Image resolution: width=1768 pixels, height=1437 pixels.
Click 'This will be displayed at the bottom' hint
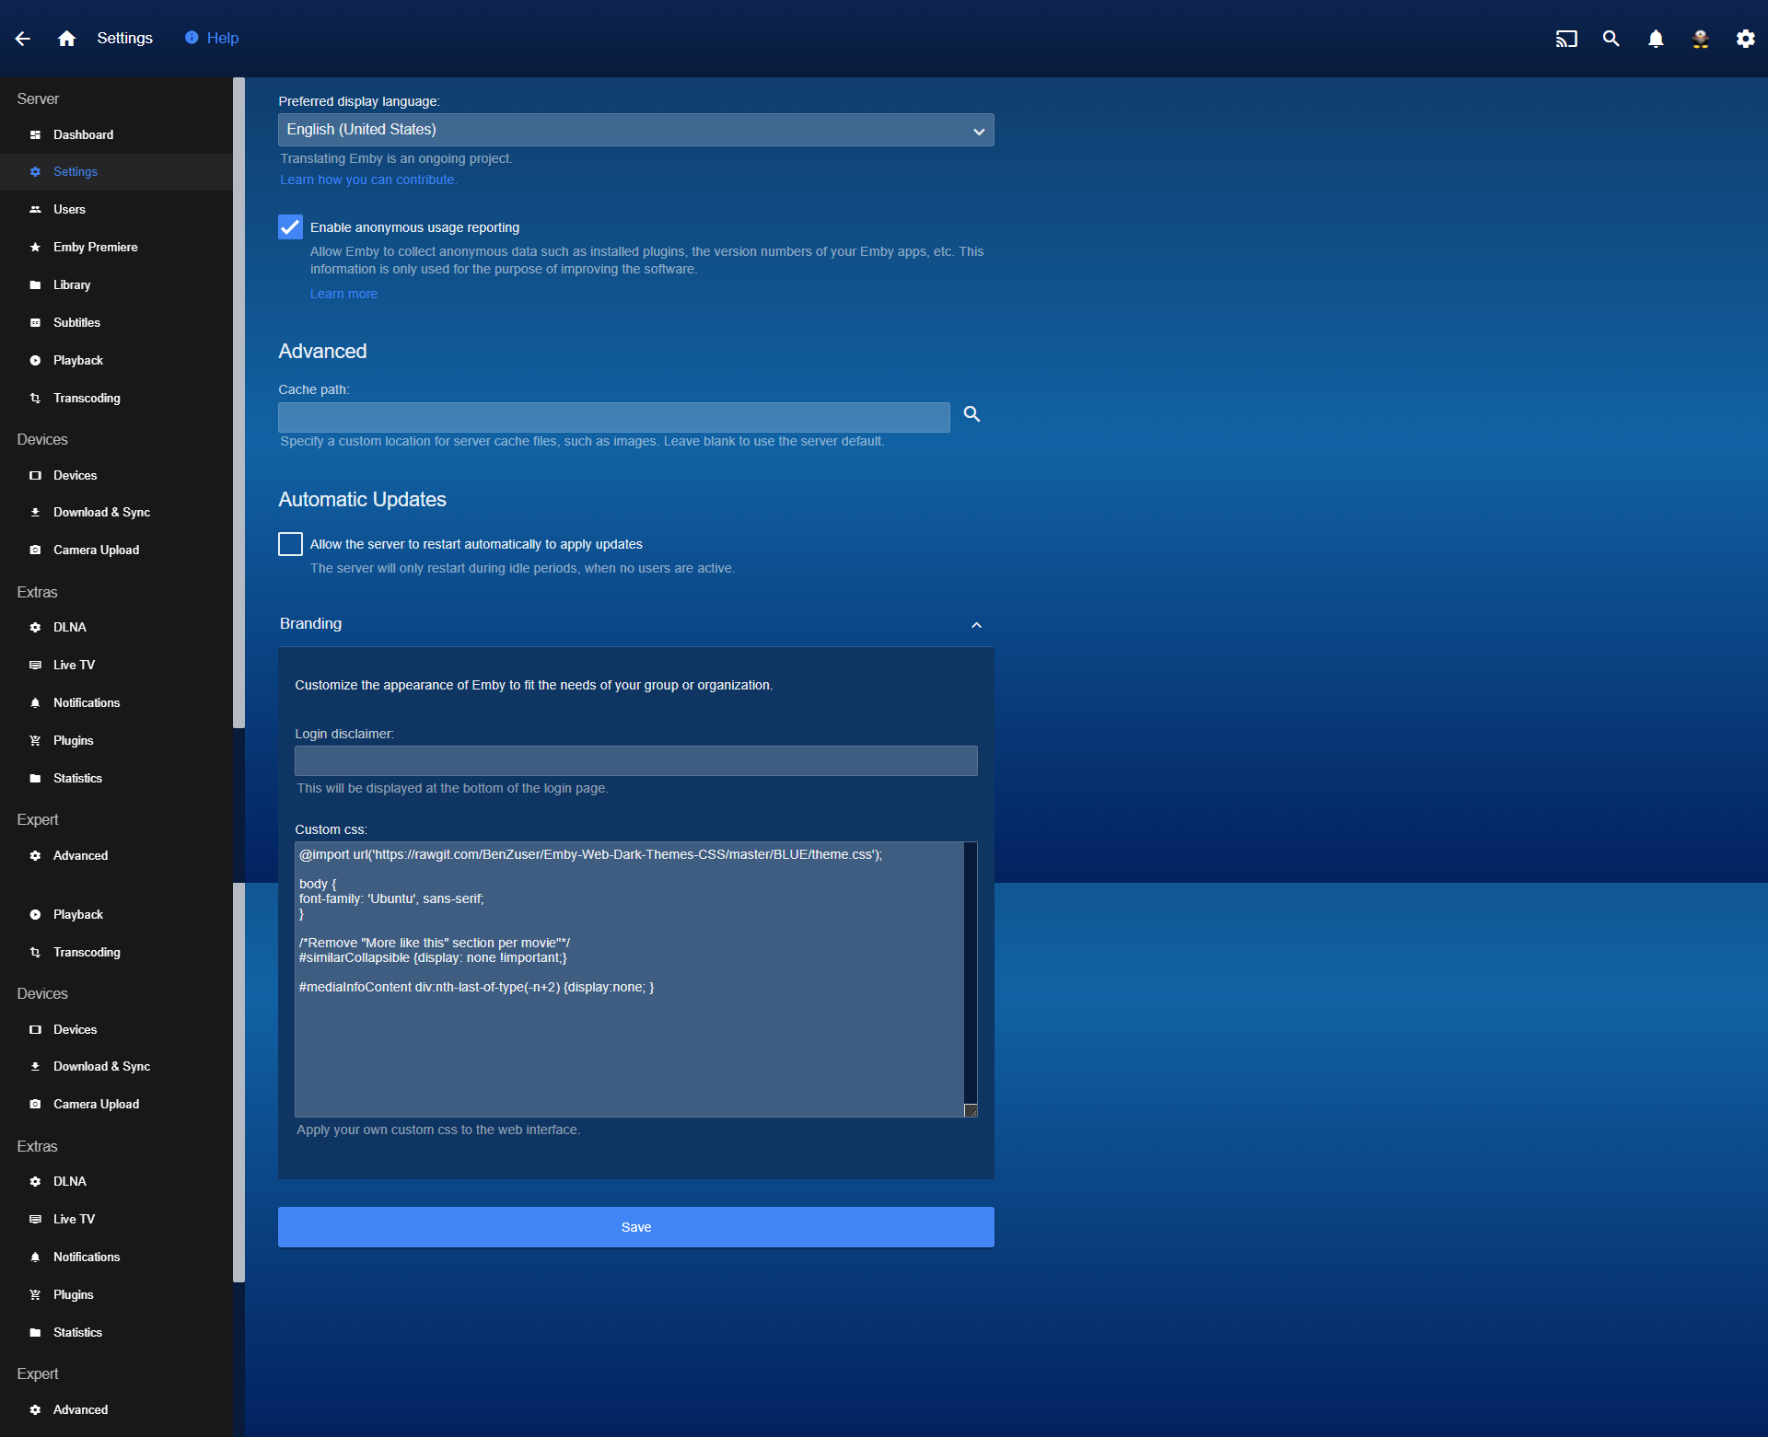pyautogui.click(x=452, y=789)
